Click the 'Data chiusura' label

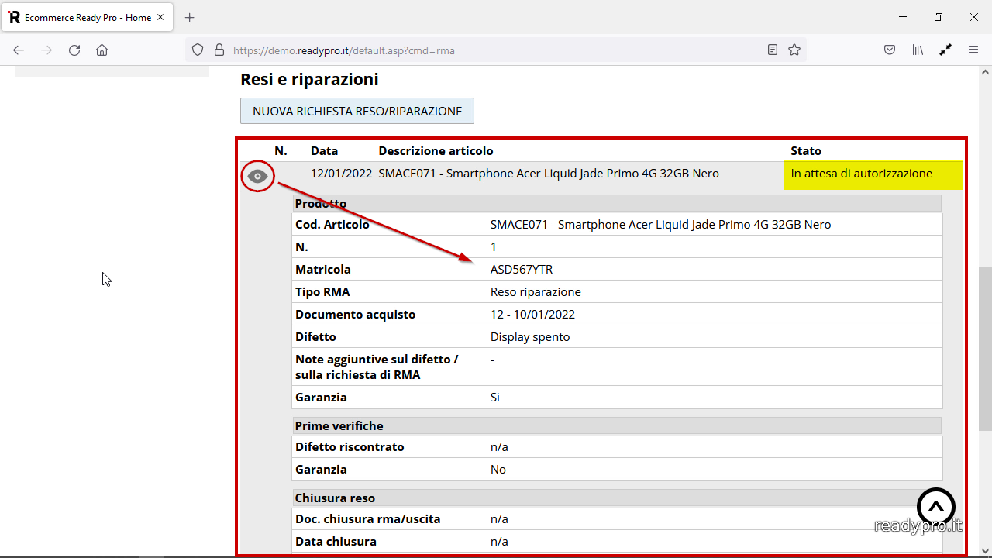click(336, 542)
